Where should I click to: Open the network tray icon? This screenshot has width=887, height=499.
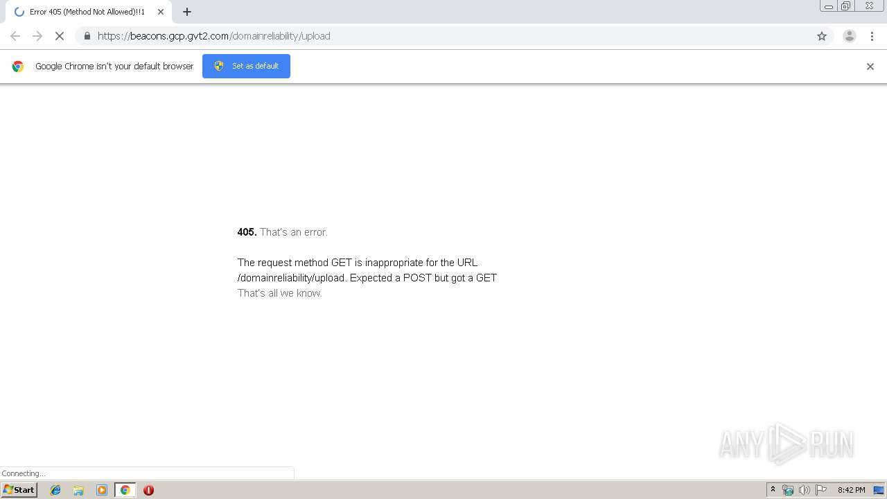(x=788, y=490)
